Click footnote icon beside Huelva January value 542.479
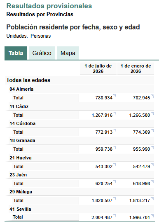 [152, 165]
